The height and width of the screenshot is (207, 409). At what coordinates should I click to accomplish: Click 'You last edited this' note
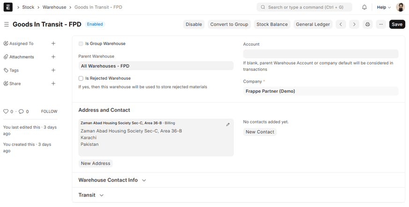coord(30,130)
